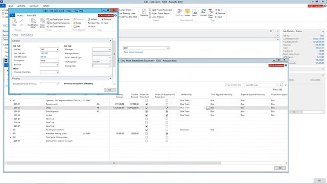Open Job Task Ledger Entries
Viewport: 327px width, 184px height.
tap(58, 19)
